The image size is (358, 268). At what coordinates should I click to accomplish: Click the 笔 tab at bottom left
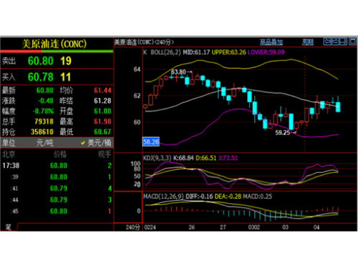coord(9,227)
